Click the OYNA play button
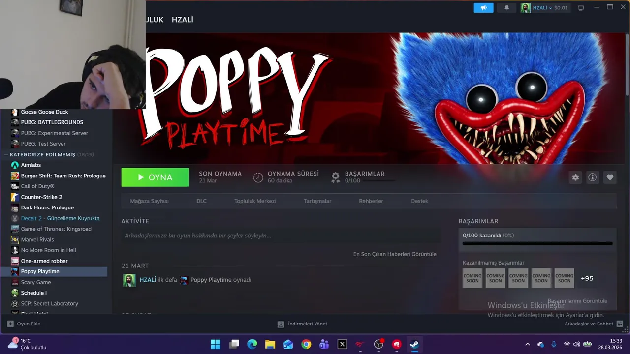 point(155,177)
